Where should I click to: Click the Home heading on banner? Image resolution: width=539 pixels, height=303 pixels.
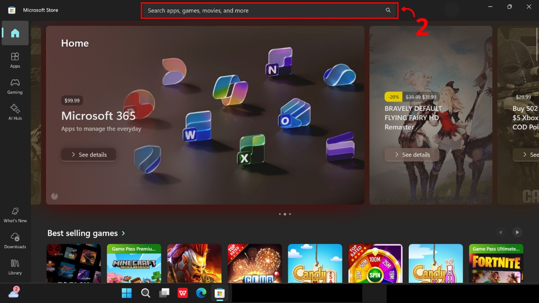click(x=75, y=43)
